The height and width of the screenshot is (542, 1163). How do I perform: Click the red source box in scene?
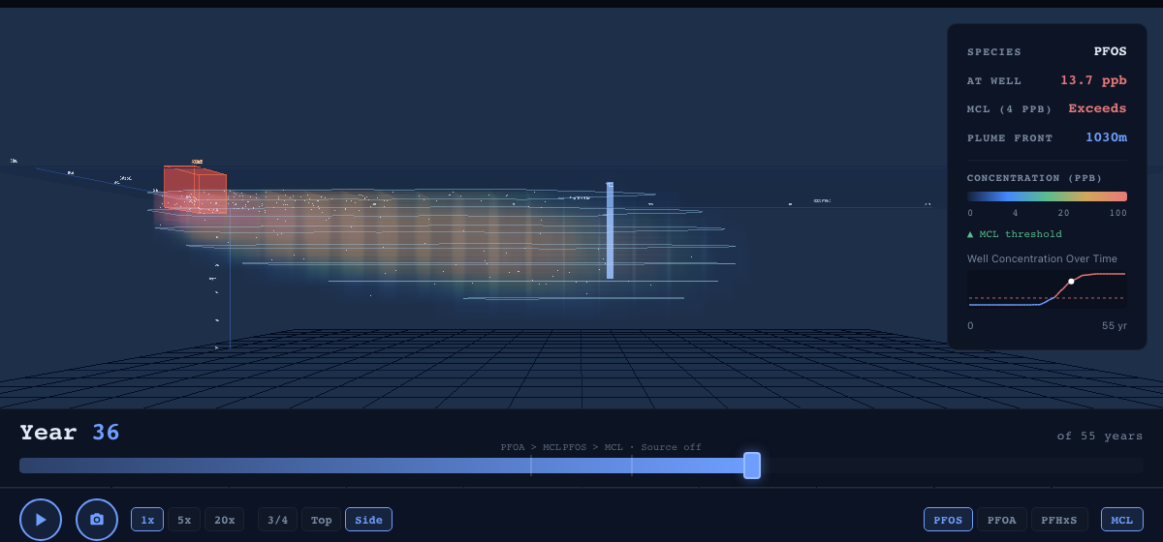point(195,190)
